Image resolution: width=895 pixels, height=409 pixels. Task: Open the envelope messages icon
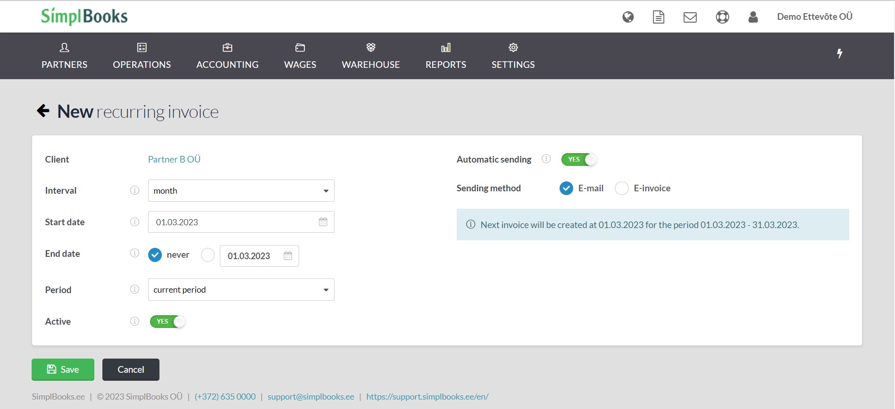pos(690,17)
